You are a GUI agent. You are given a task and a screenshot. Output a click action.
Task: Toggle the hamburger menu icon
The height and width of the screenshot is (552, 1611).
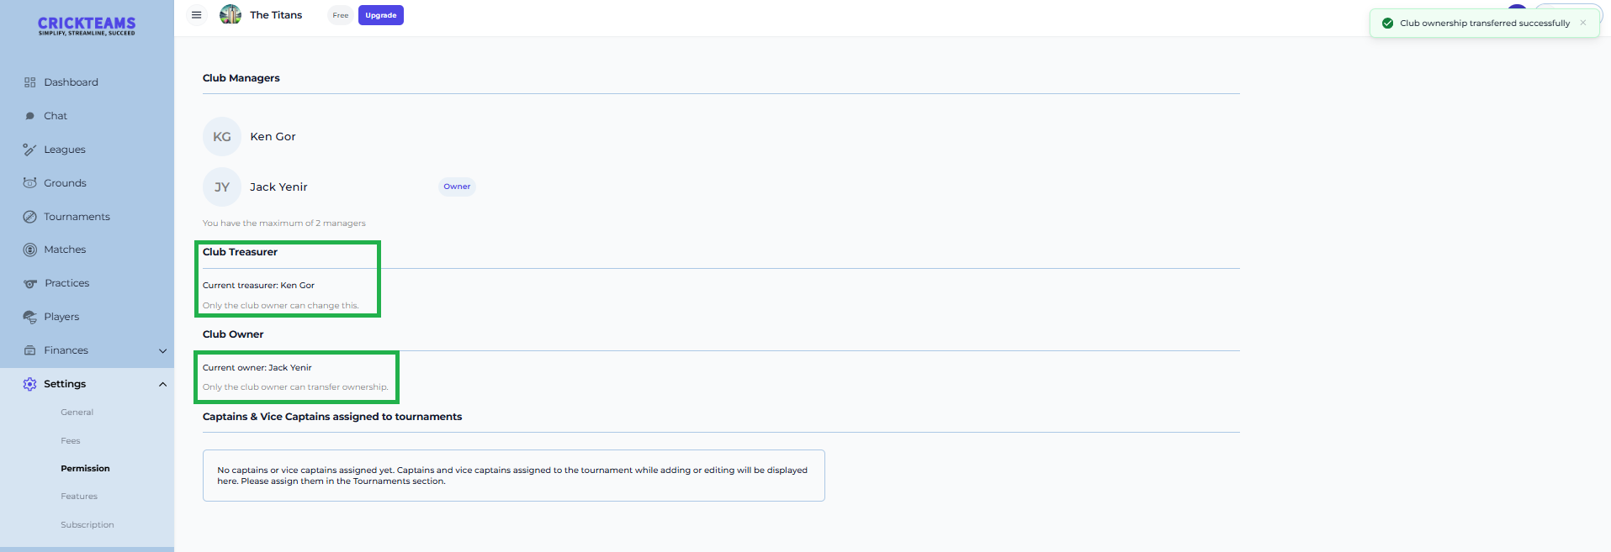(x=196, y=15)
